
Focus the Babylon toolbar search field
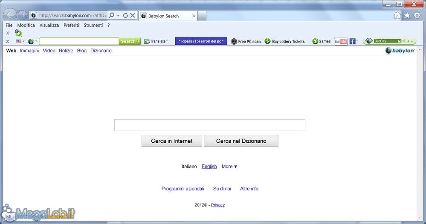click(79, 41)
